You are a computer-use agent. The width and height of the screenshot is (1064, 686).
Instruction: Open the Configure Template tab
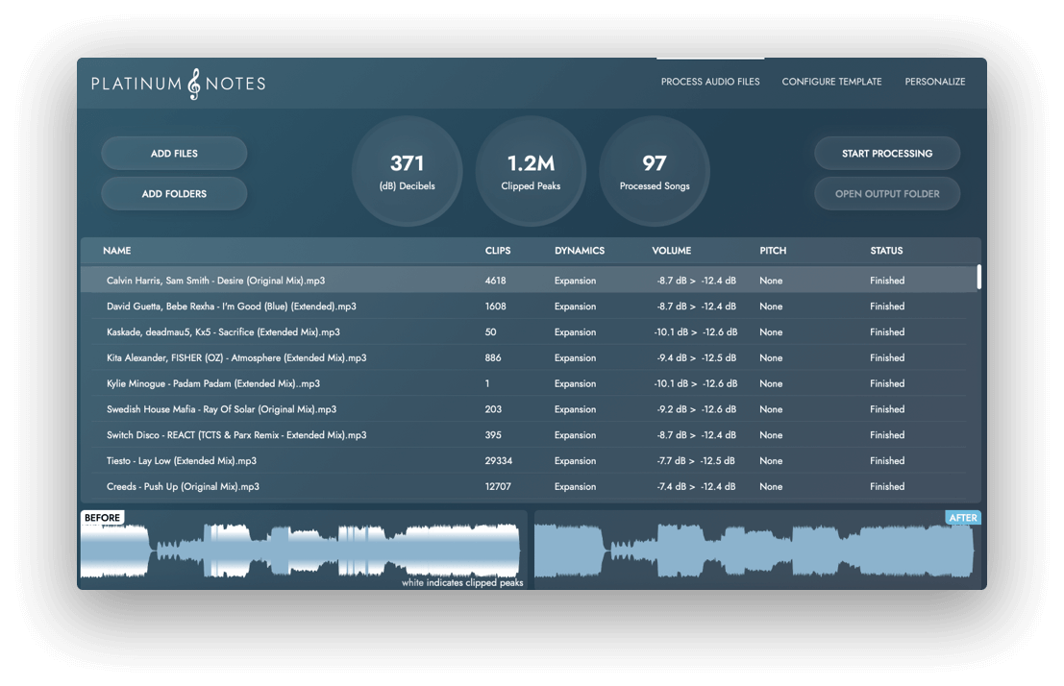(x=831, y=82)
